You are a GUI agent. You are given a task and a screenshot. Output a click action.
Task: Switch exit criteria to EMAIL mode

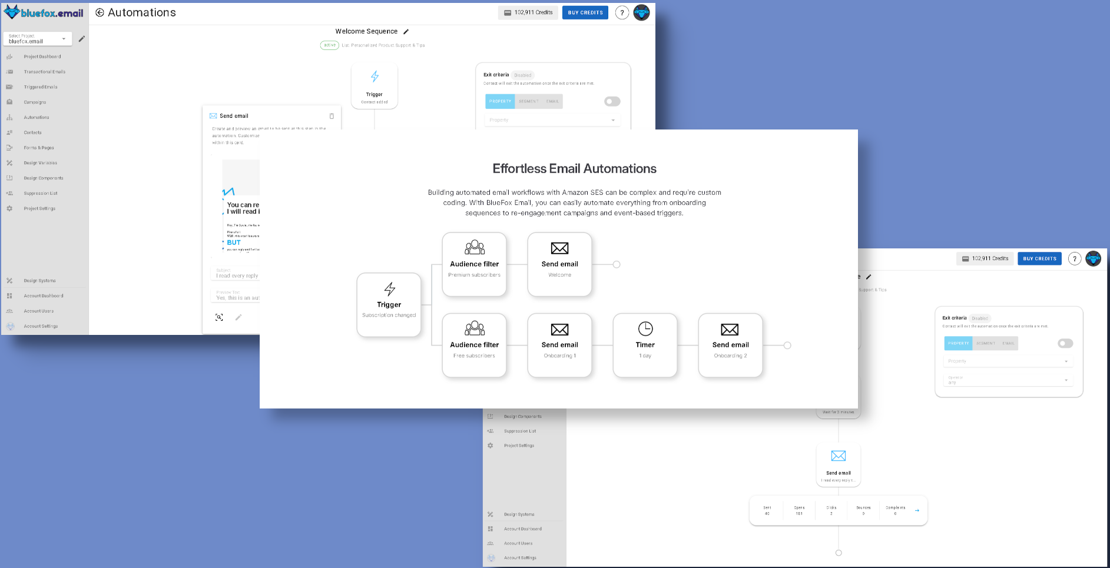tap(552, 101)
